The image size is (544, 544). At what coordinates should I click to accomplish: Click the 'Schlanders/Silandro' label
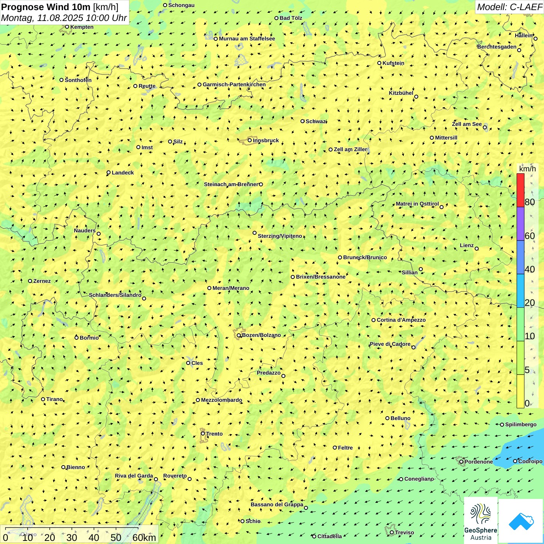point(115,295)
